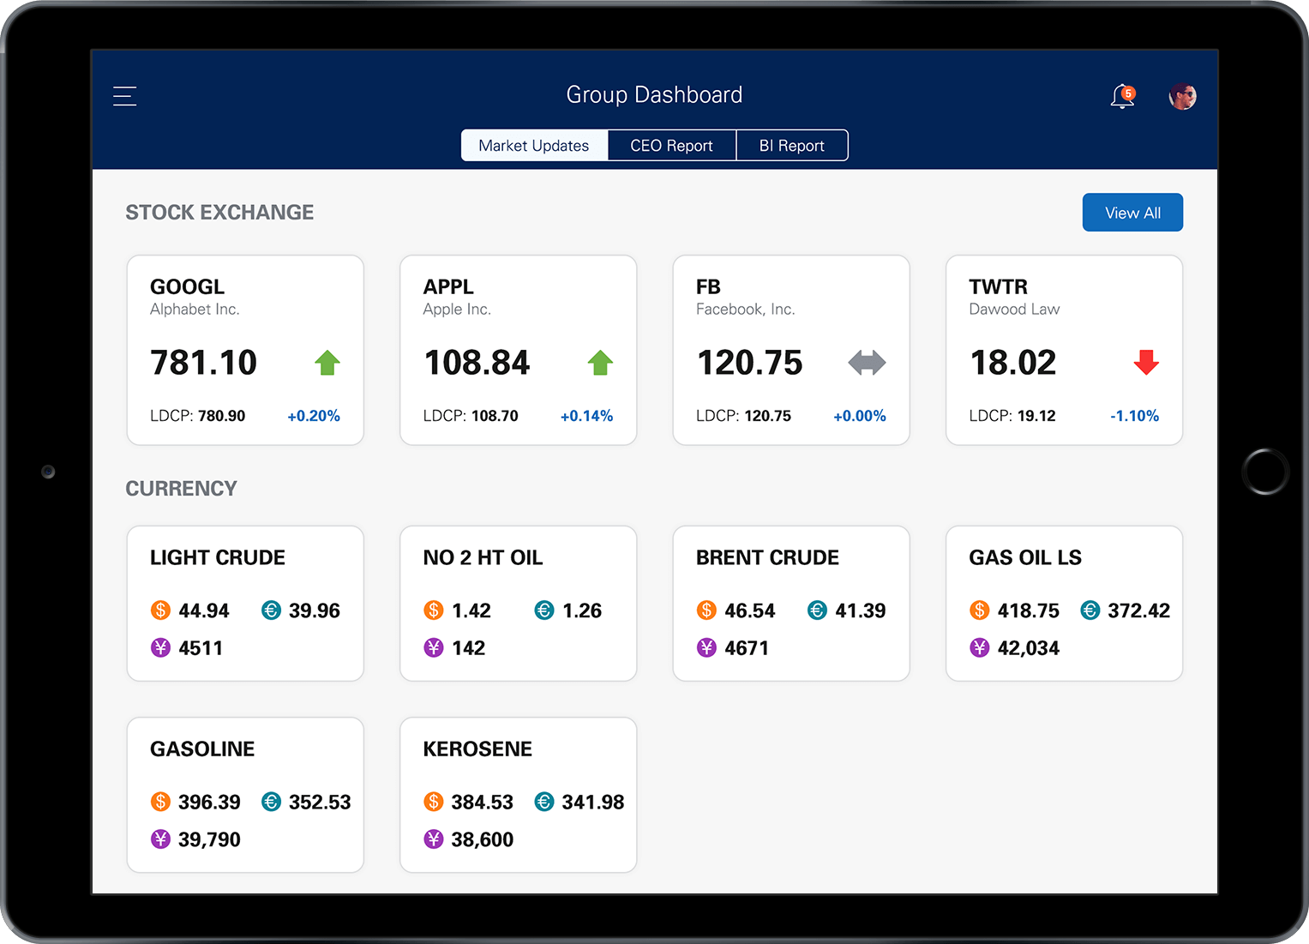Click euro icon in Light Crude card

pos(271,610)
